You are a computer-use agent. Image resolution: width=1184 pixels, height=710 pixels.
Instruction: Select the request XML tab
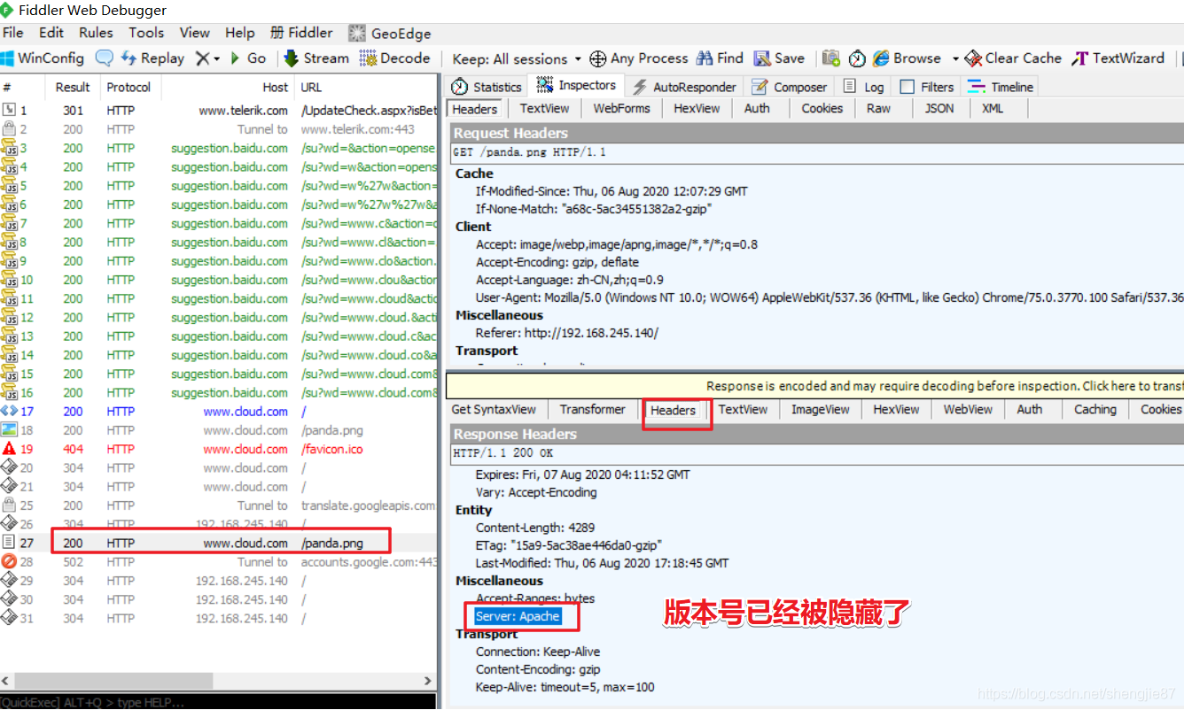[993, 108]
